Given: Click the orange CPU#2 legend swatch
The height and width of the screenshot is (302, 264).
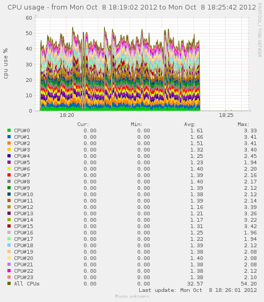Looking at the screenshot, I should (9, 143).
